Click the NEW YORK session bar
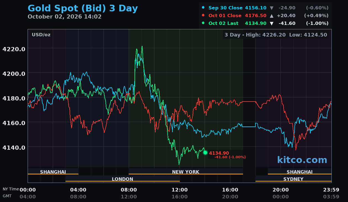Screen dimensions: 348x202 tap(186, 172)
